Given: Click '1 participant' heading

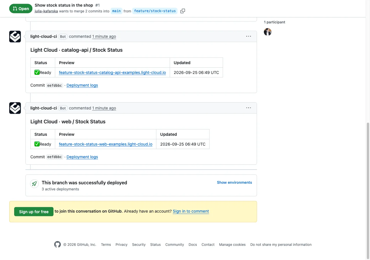Looking at the screenshot, I should pyautogui.click(x=274, y=22).
